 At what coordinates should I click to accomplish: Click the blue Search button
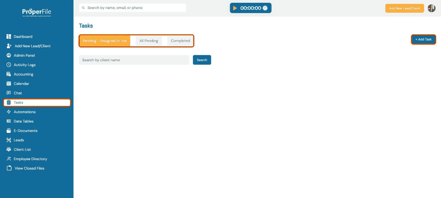pos(202,60)
